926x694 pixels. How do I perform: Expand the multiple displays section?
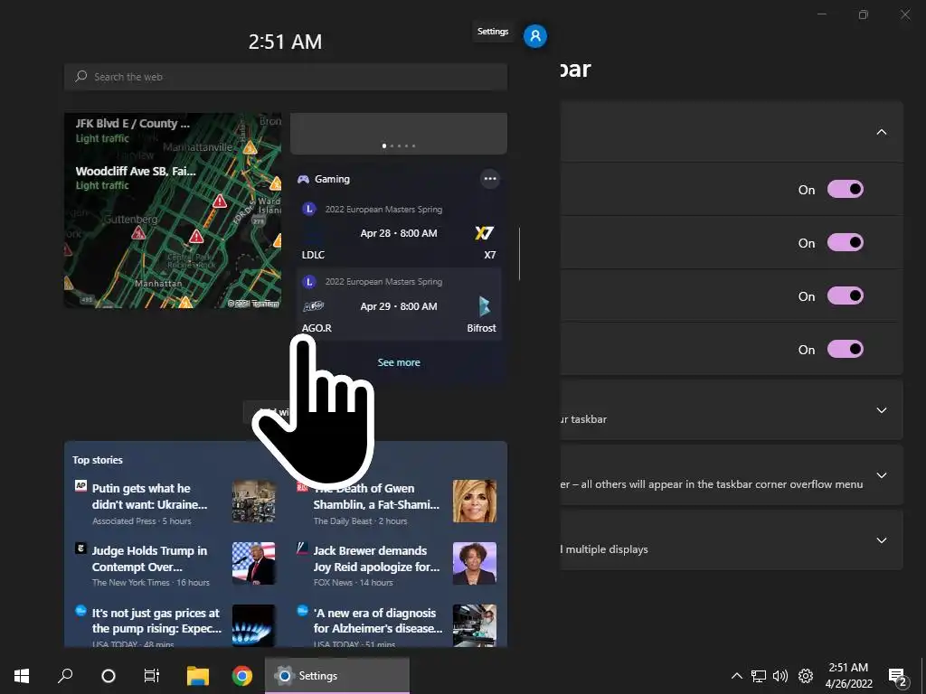[x=881, y=540]
